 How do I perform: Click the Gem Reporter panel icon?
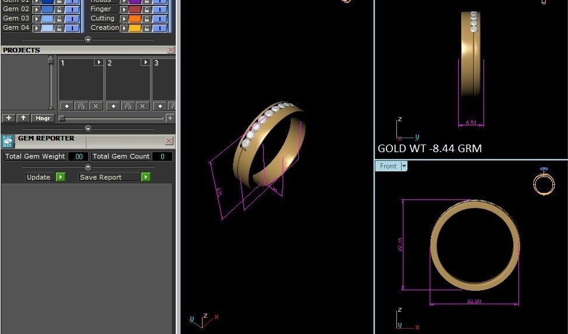tap(8, 142)
